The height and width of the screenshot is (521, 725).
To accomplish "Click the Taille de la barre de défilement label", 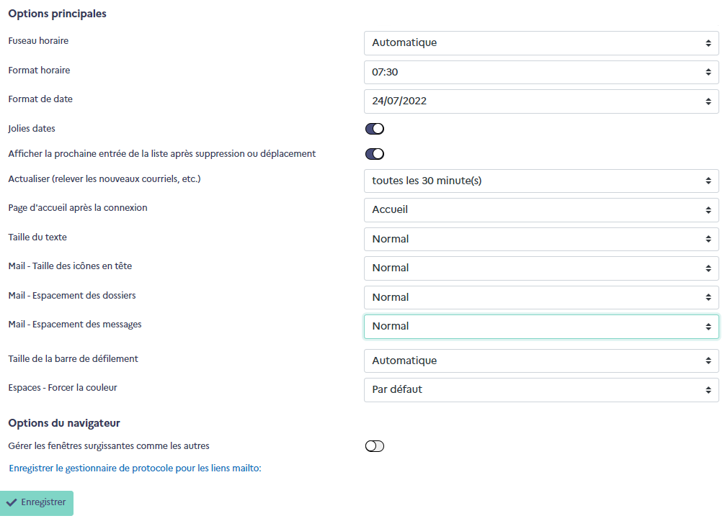I will click(73, 358).
